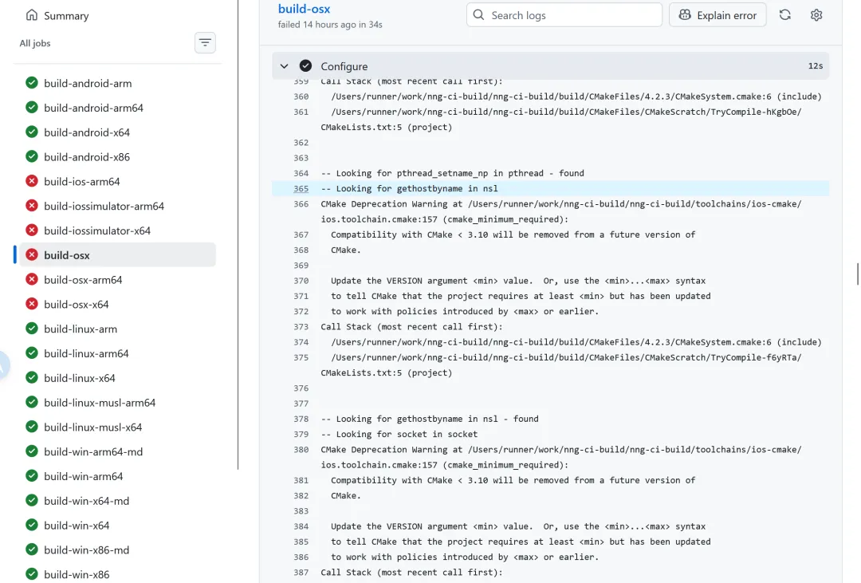Click log line number 365
The image size is (861, 583).
(301, 189)
